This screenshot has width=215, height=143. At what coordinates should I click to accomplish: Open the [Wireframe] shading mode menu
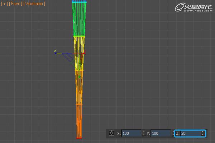34,4
